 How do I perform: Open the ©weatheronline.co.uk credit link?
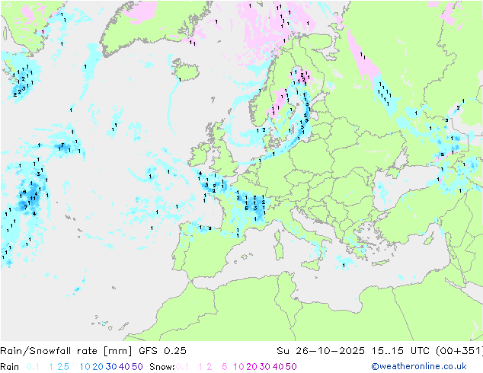click(x=419, y=366)
